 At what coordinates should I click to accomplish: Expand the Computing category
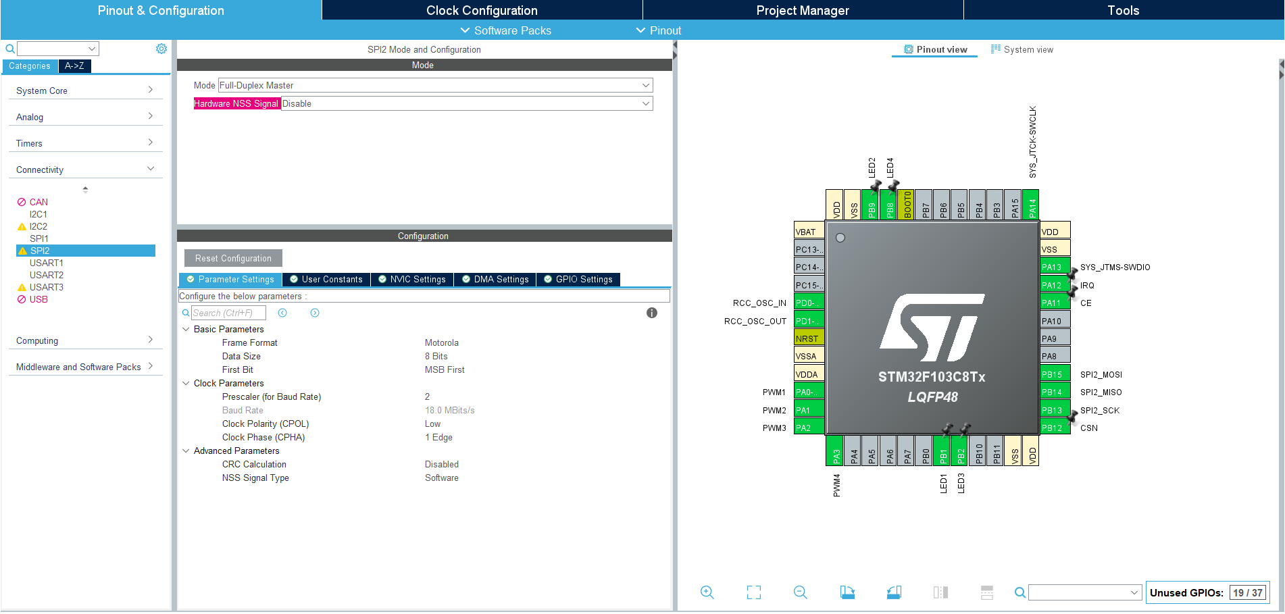point(85,340)
